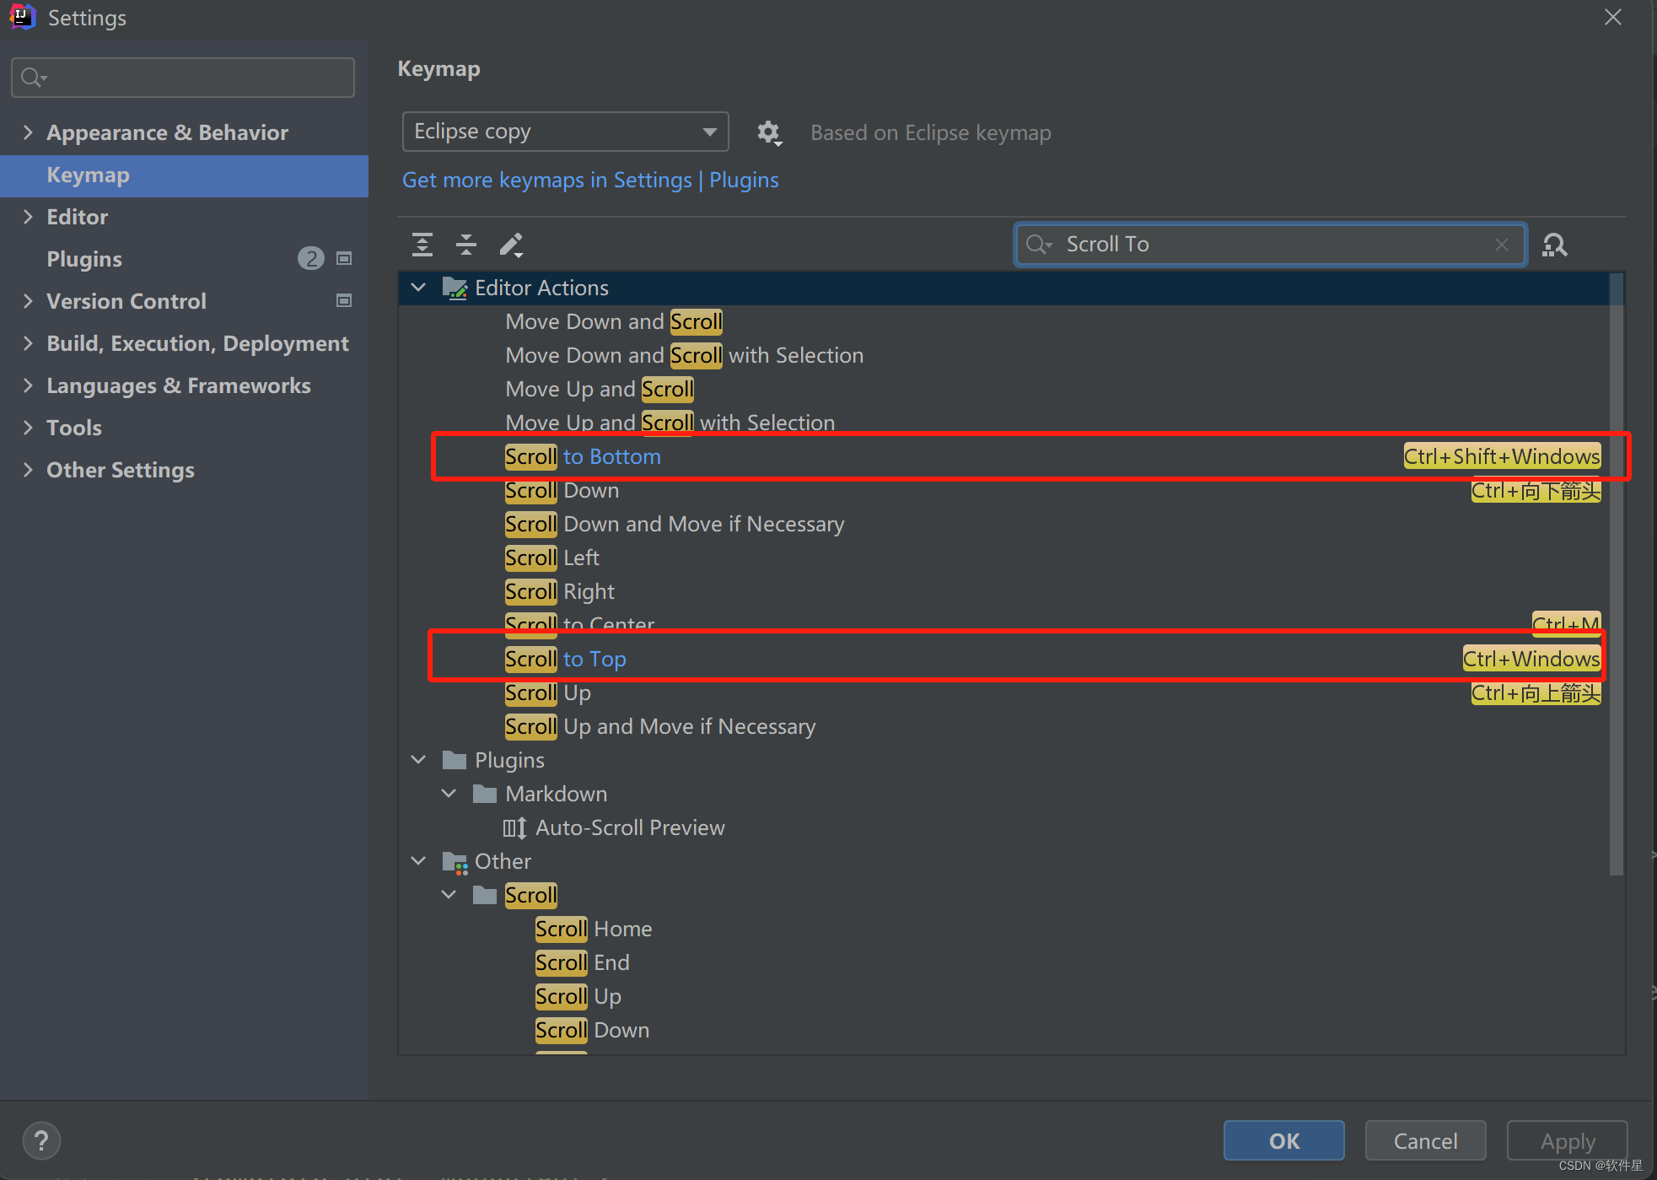Viewport: 1657px width, 1180px height.
Task: Collapse the Markdown folder node
Action: 449,794
